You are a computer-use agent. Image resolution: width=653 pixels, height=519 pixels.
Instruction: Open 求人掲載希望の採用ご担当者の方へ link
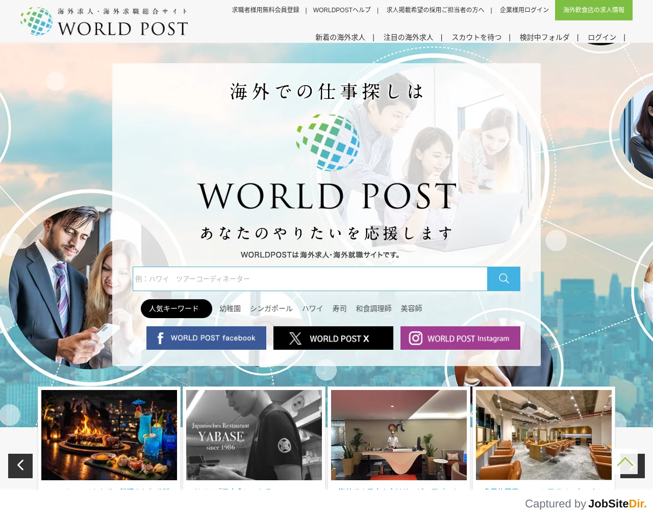(x=435, y=10)
